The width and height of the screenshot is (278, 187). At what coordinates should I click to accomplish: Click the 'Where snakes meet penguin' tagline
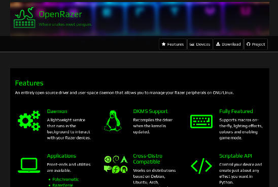(65, 24)
